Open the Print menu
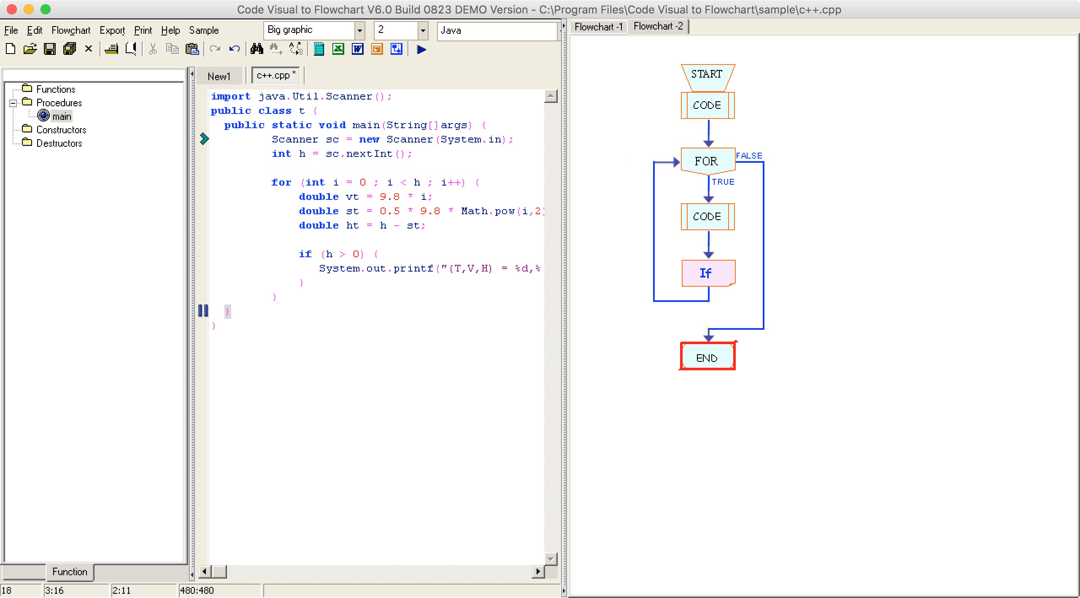 [143, 30]
